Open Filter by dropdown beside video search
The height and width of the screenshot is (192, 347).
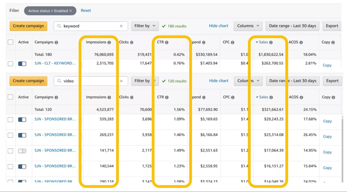145,81
